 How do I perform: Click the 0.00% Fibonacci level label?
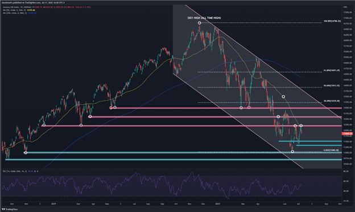click(331, 150)
